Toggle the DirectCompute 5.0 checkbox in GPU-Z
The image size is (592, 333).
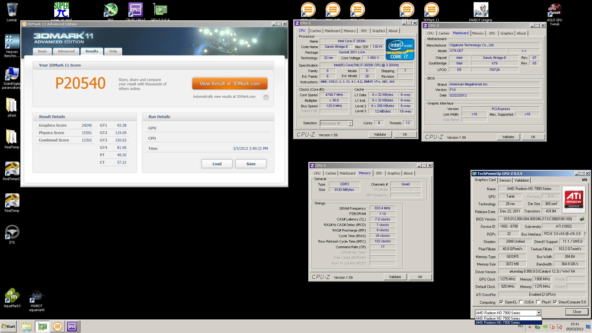[555, 302]
